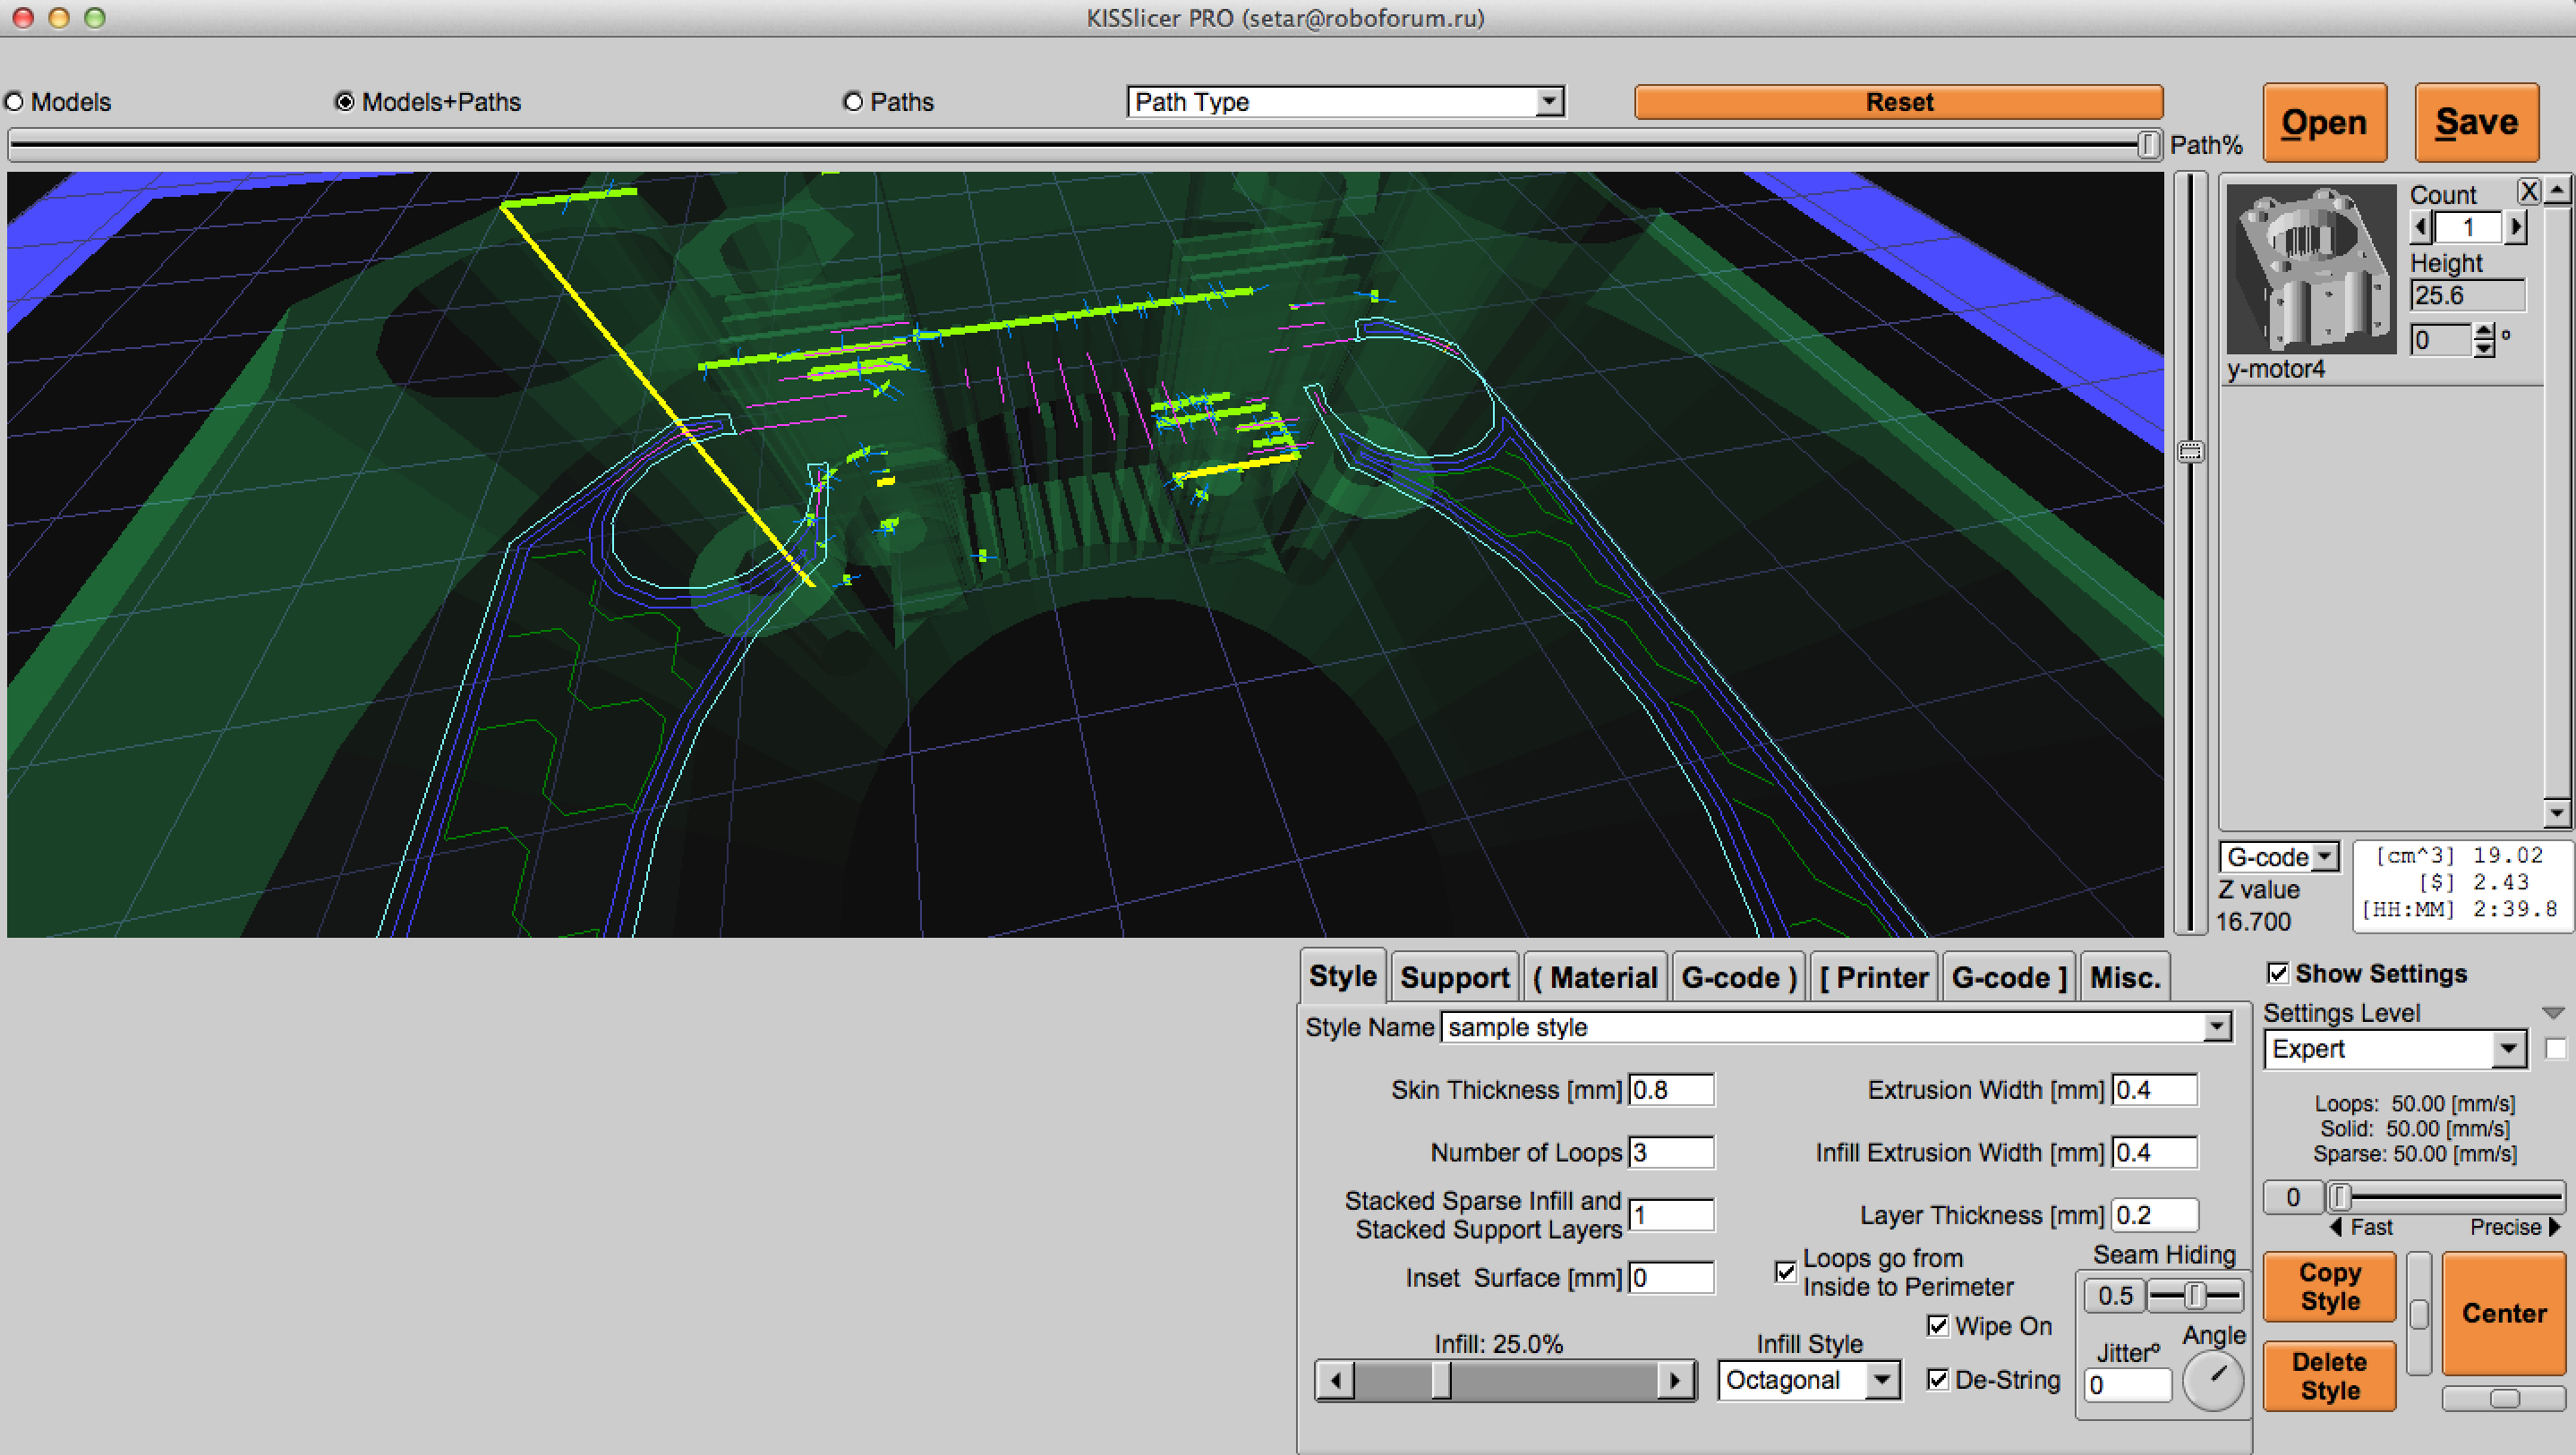Switch to the Support tab

click(x=1454, y=977)
